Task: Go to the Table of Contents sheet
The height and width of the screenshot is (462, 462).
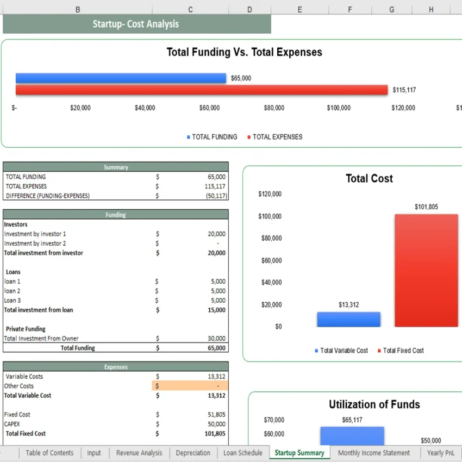Action: tap(49, 452)
